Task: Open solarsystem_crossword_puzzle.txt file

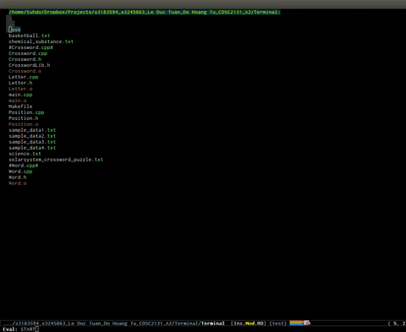Action: (x=56, y=160)
